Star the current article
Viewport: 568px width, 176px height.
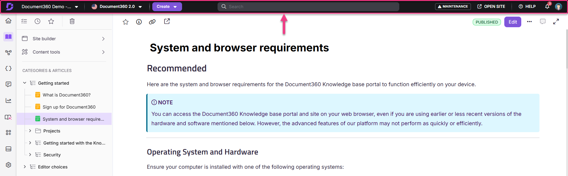point(126,22)
